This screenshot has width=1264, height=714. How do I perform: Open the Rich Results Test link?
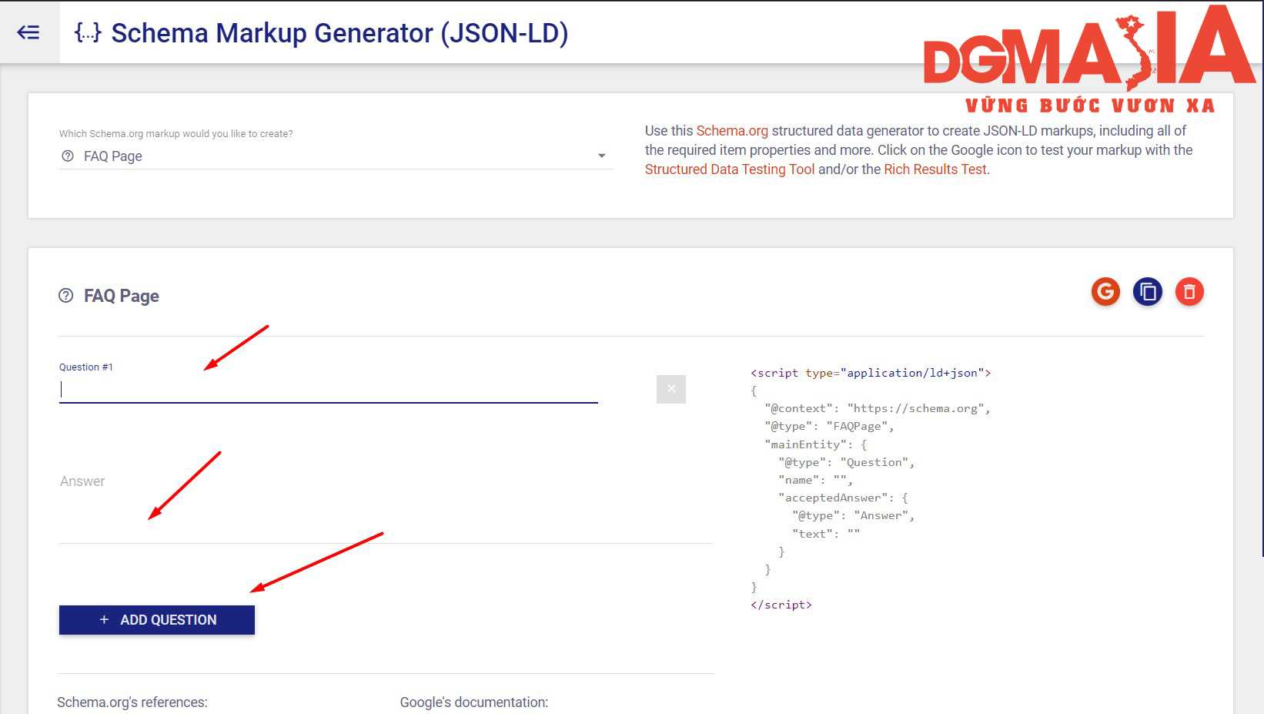pyautogui.click(x=935, y=169)
